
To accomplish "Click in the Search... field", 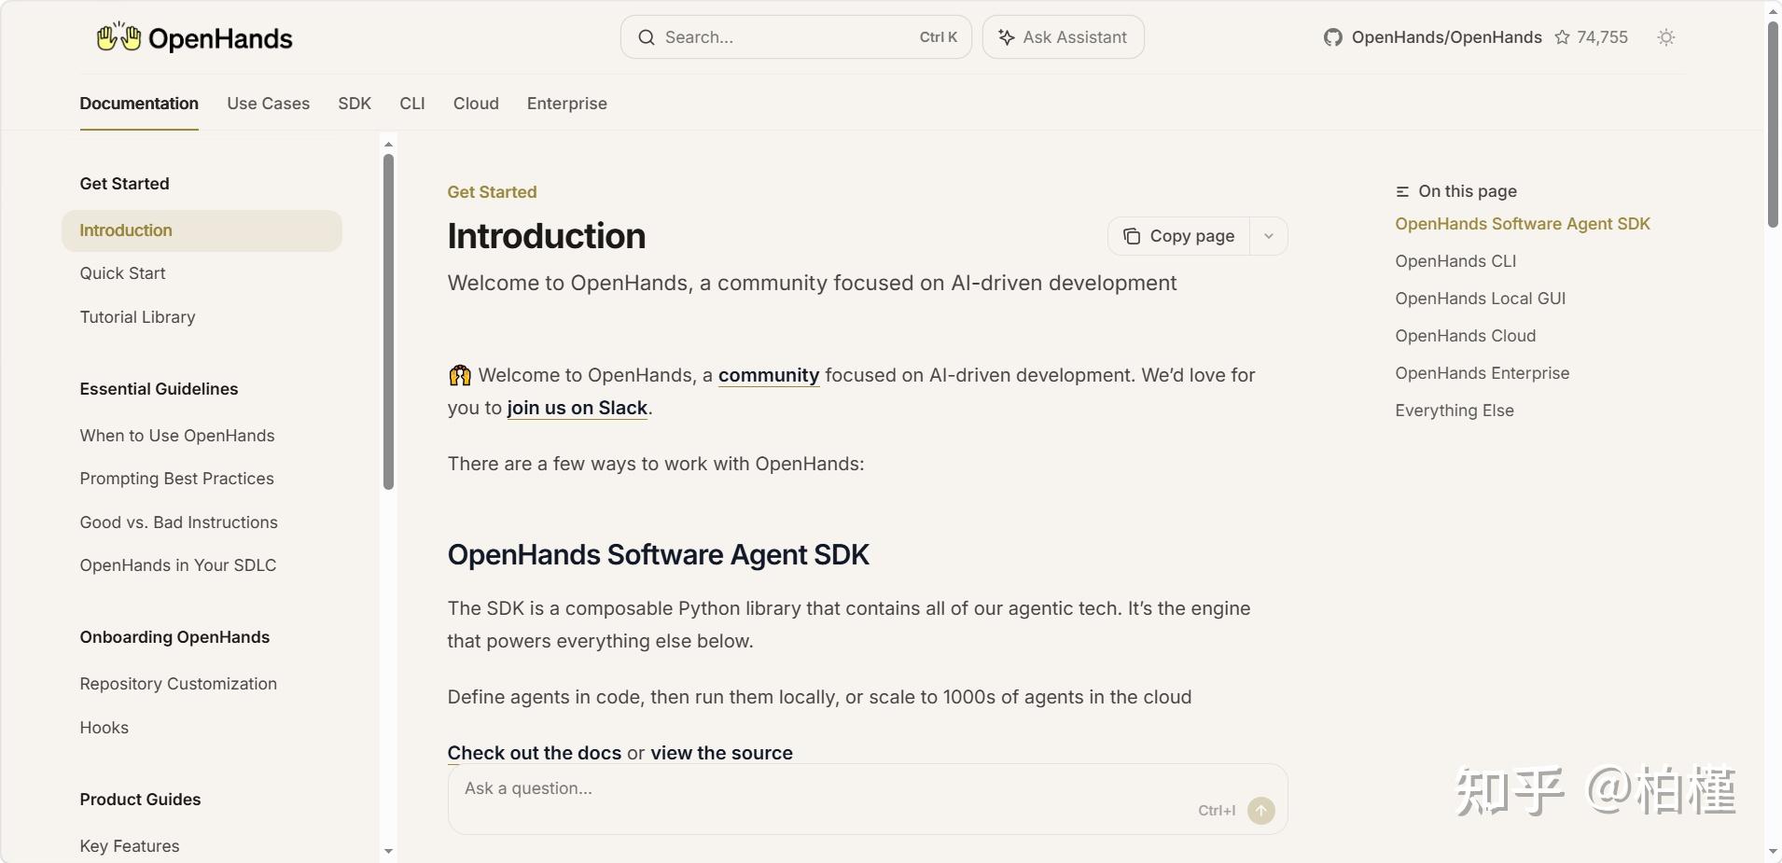I will tap(796, 37).
